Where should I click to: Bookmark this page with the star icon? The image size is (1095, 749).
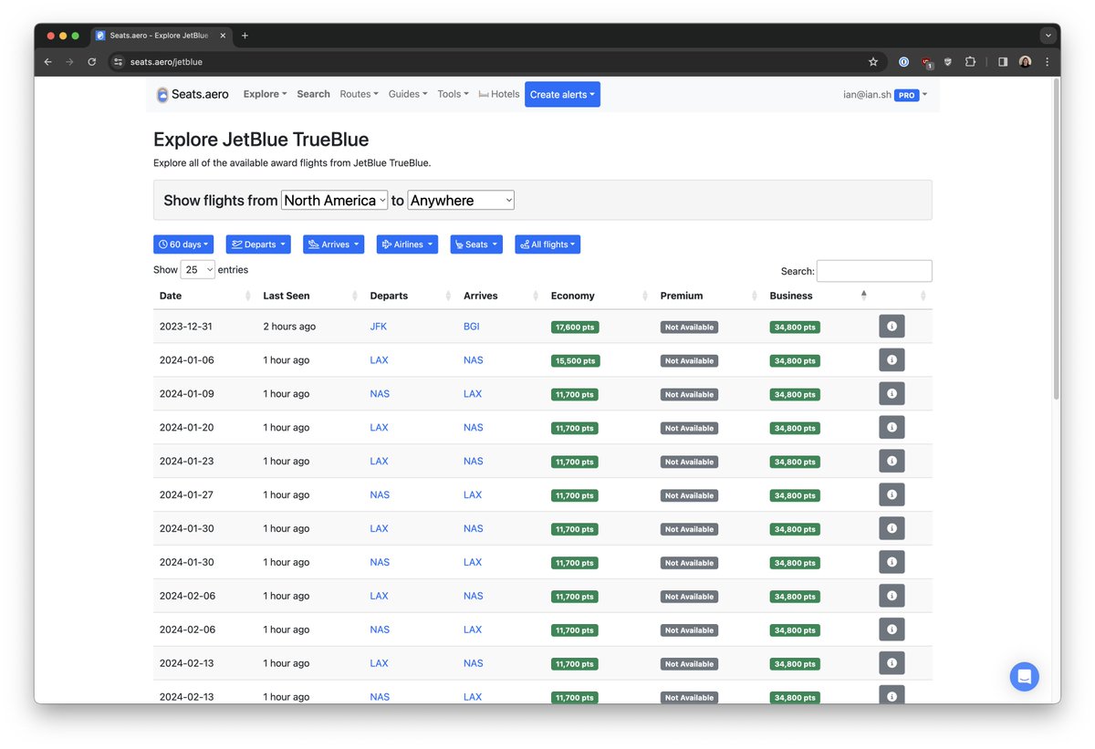click(x=873, y=62)
